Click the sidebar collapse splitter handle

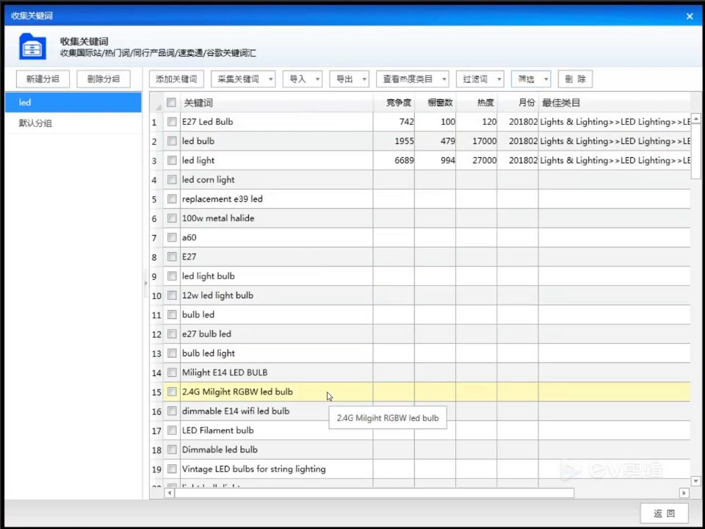[145, 284]
